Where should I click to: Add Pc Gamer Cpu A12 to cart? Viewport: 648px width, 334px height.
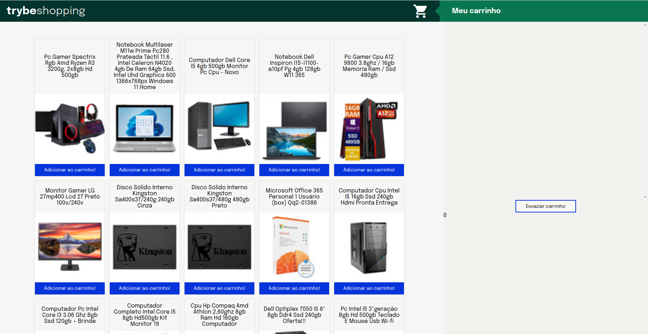(369, 170)
